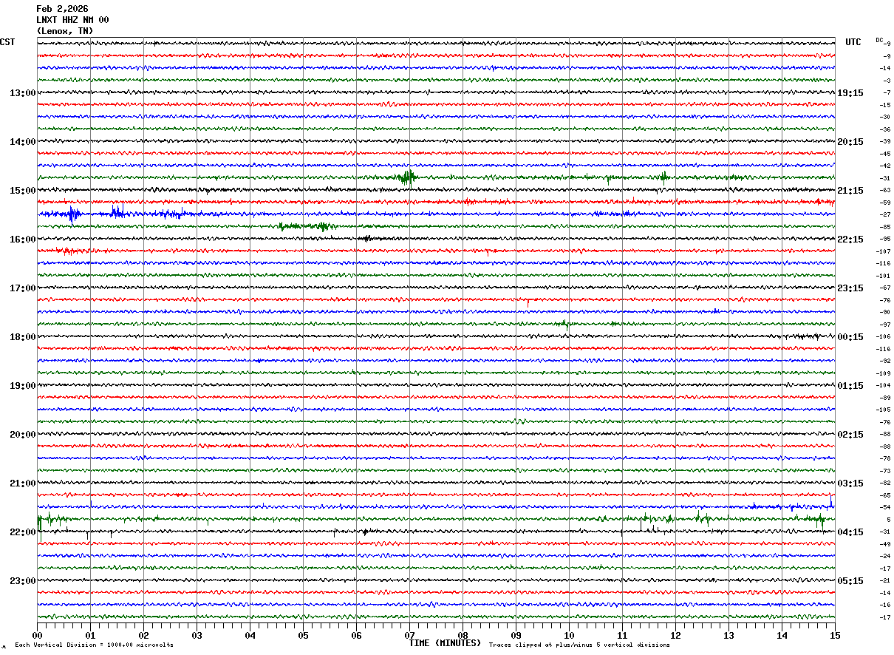Click the Feb 2,2026 date header
Image resolution: width=894 pixels, height=655 pixels.
(62, 9)
